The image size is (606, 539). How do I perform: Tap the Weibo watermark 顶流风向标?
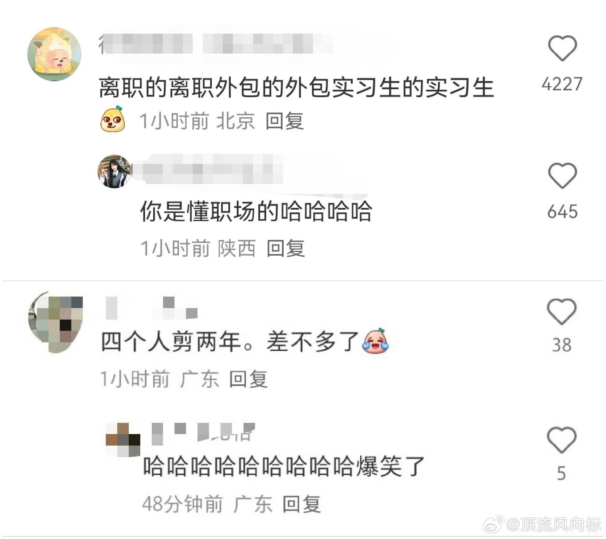tap(542, 525)
